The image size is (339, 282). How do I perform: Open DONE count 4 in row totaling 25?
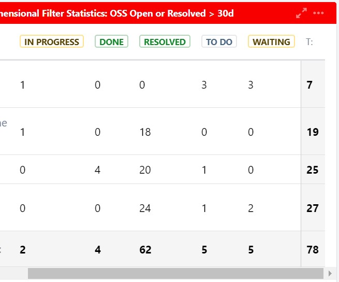click(97, 170)
